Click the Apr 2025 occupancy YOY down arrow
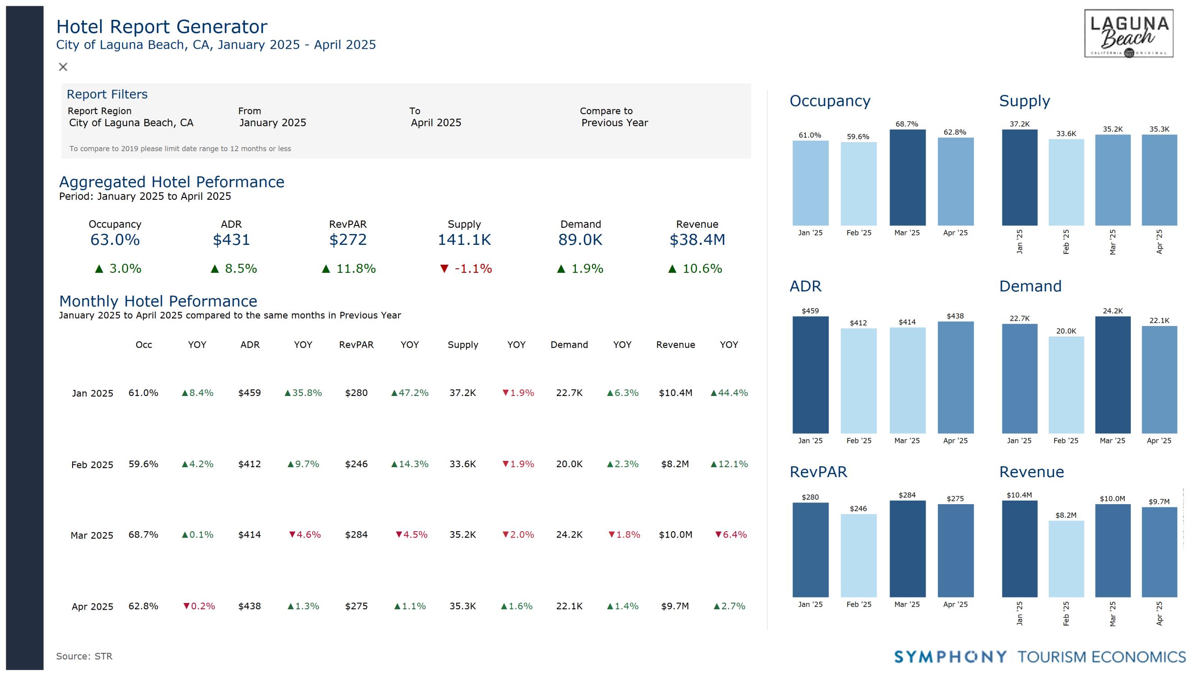 tap(187, 606)
